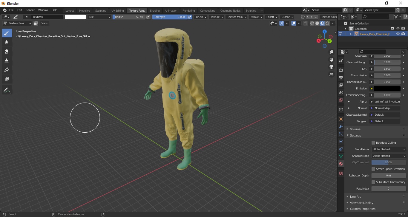The image size is (408, 217).
Task: Open the Modifier properties tab
Action: [341, 127]
